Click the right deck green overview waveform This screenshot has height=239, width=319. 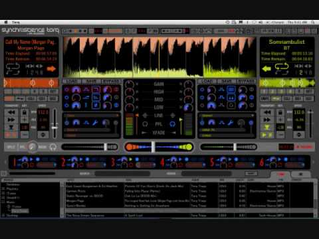(x=287, y=83)
